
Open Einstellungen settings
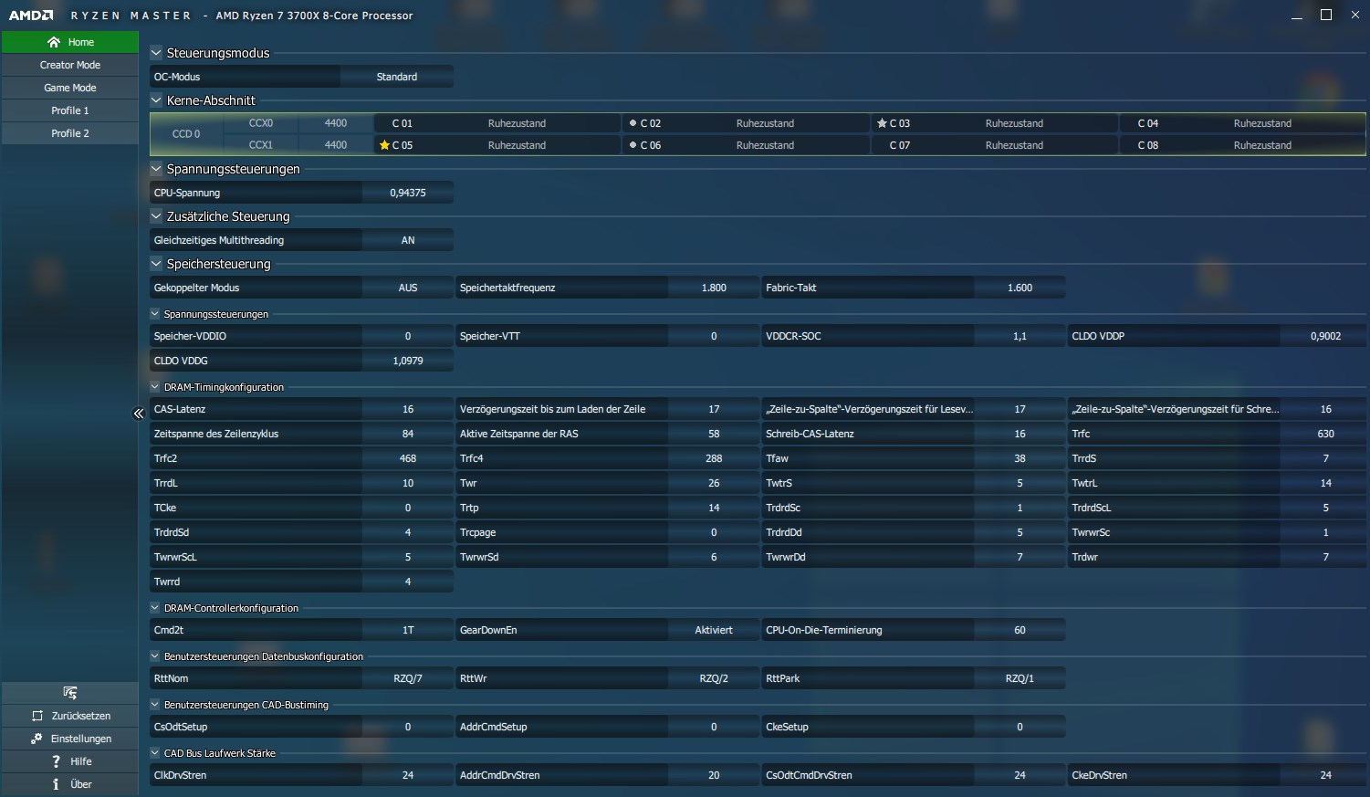[70, 739]
